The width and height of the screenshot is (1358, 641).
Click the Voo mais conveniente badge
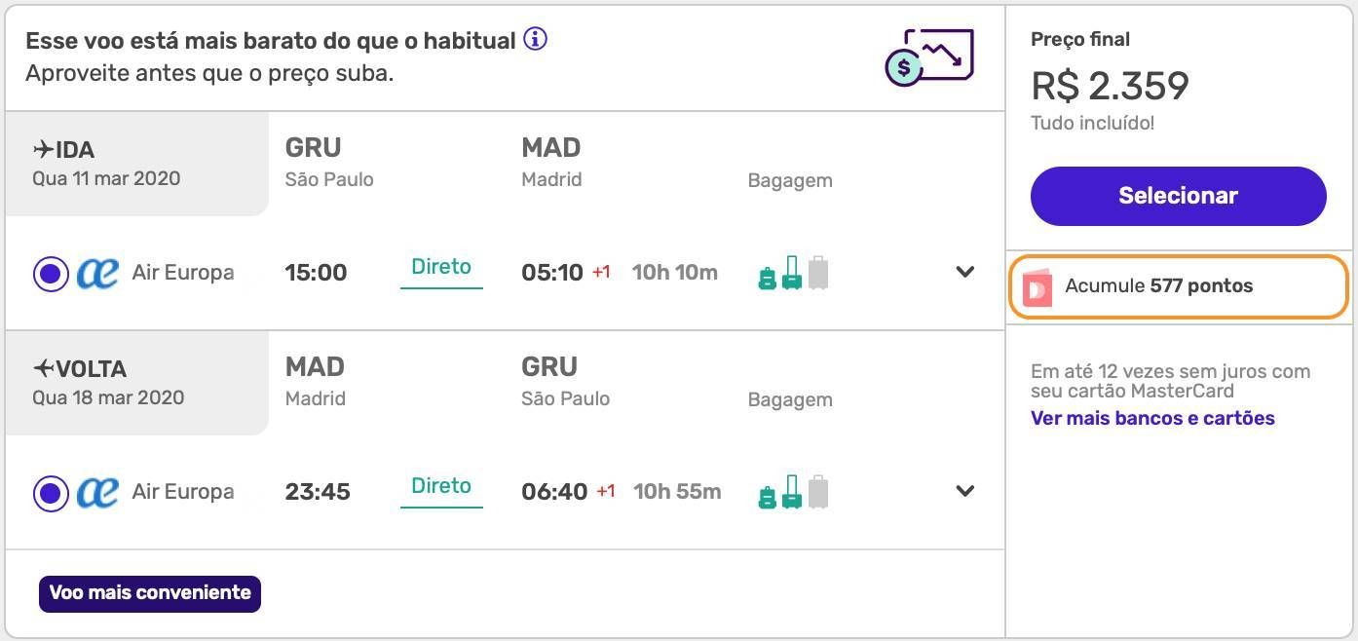pos(150,593)
